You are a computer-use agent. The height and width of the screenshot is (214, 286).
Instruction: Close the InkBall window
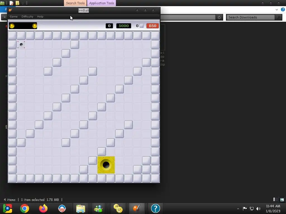pos(153,10)
